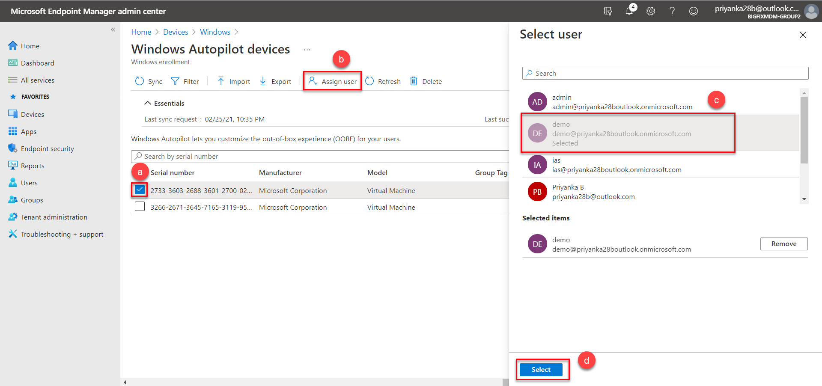Click the Delete trash can icon

[x=414, y=81]
